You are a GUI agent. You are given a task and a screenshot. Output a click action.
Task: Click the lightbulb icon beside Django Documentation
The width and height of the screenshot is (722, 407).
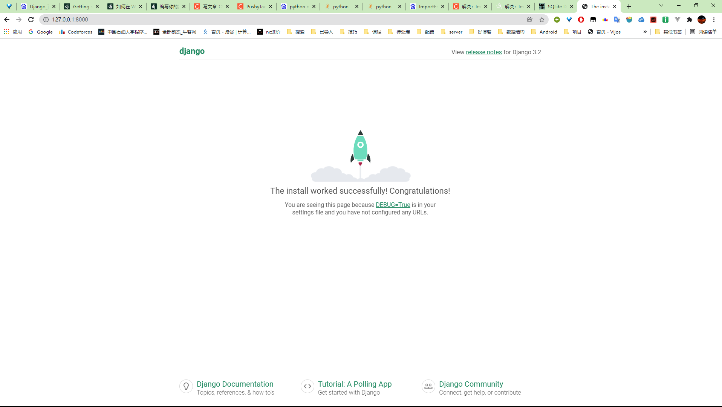[x=186, y=386]
